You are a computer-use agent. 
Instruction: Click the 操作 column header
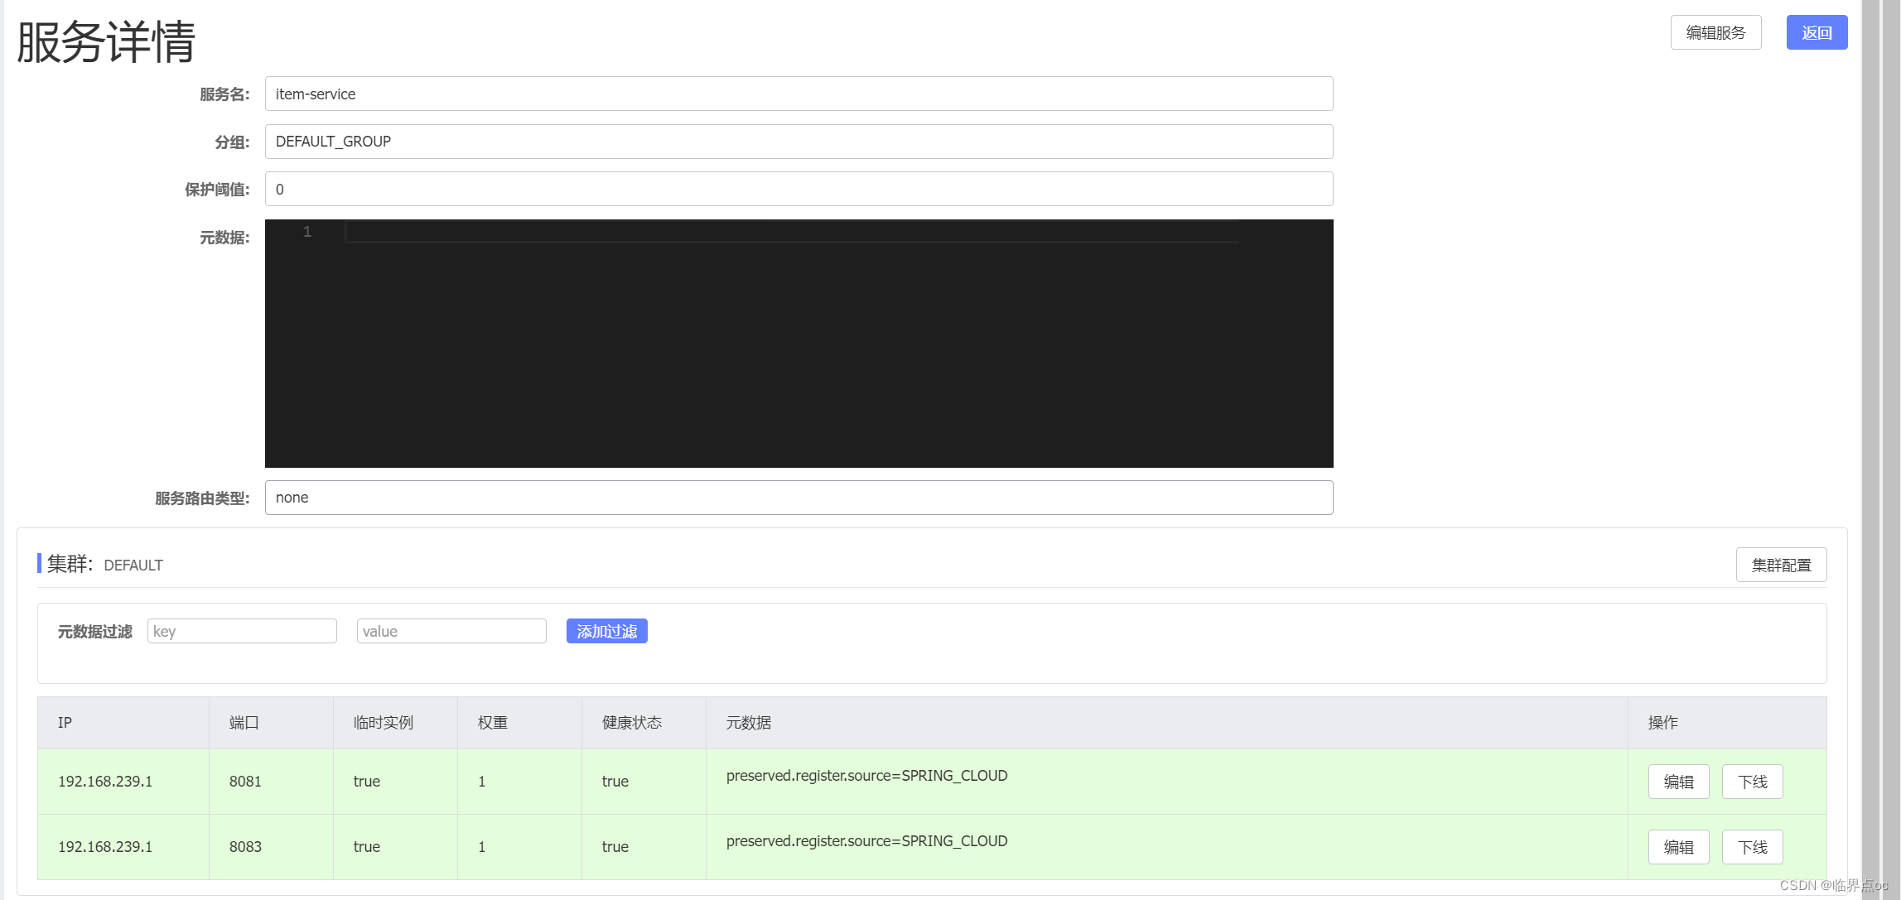coord(1727,723)
